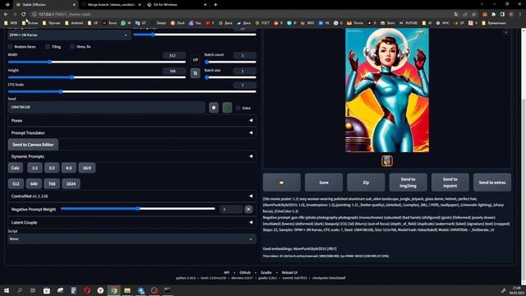Open Microsoft Store from taskbar

coord(47,290)
